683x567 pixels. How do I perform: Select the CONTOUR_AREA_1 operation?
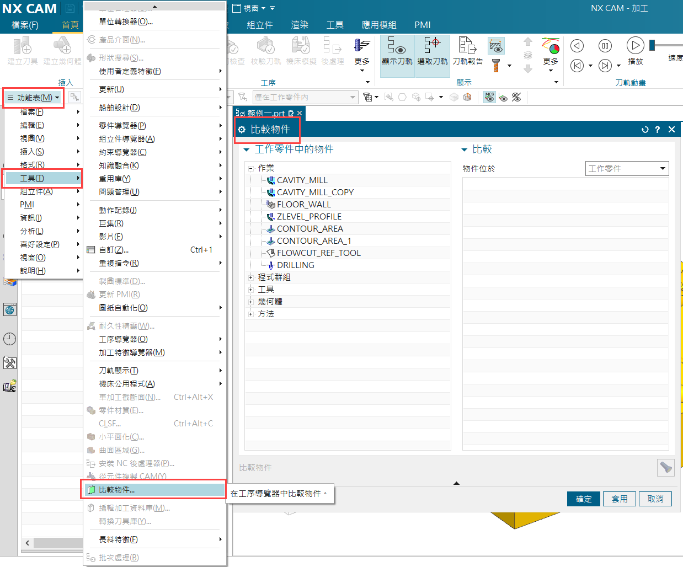coord(314,241)
